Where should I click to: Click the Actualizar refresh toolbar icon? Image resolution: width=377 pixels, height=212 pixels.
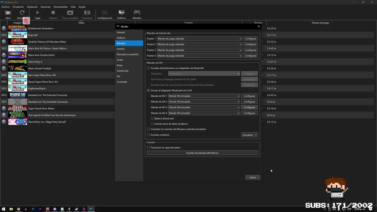22,13
